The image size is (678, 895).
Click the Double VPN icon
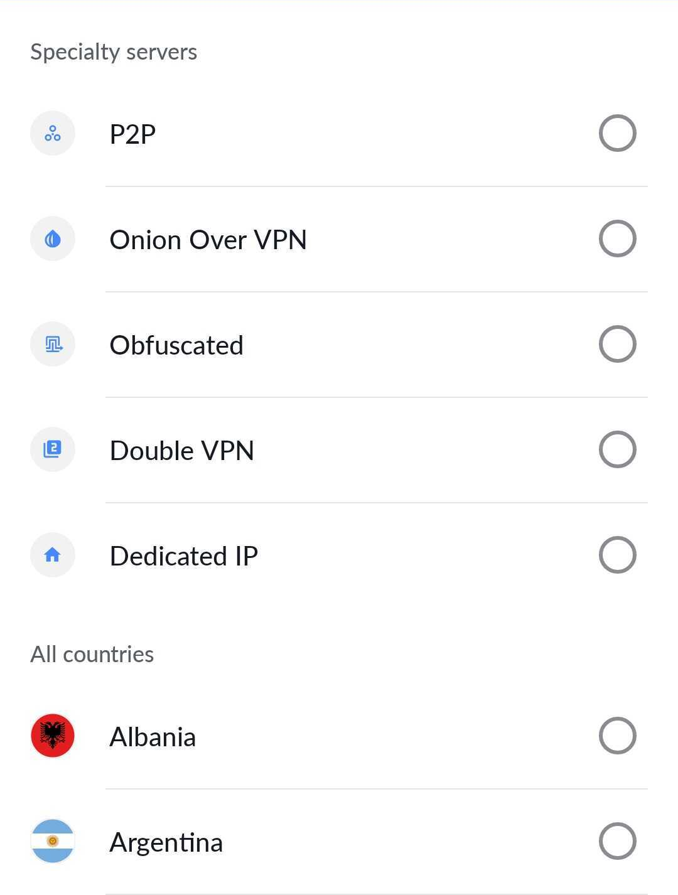click(53, 449)
